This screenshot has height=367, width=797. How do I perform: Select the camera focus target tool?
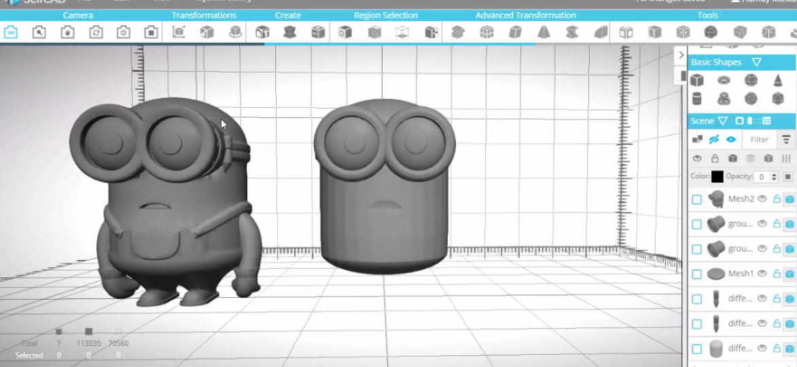tap(123, 33)
